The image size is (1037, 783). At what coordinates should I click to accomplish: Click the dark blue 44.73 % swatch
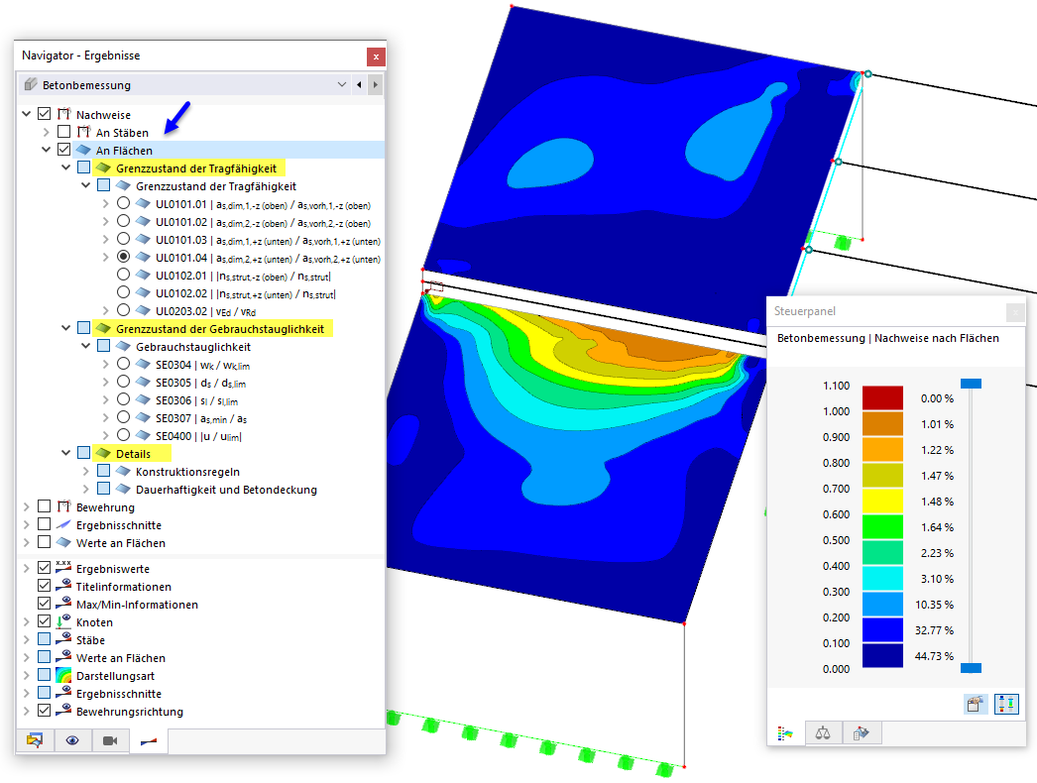coord(882,655)
